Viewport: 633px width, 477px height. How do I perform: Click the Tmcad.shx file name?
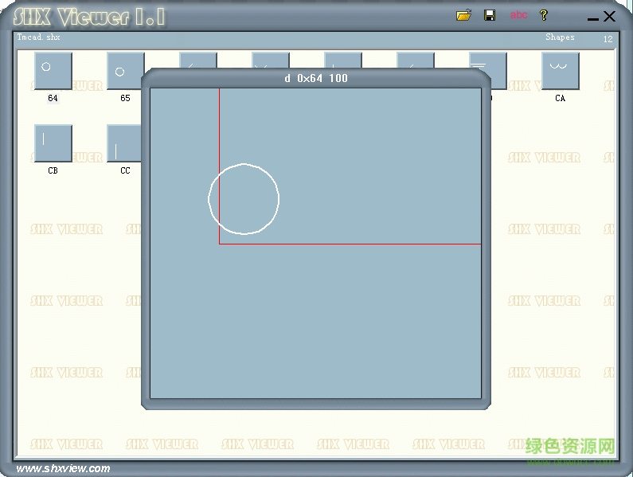pyautogui.click(x=39, y=37)
